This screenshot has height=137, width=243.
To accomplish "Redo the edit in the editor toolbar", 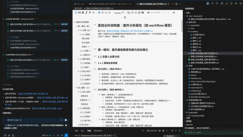I will pos(168,12).
